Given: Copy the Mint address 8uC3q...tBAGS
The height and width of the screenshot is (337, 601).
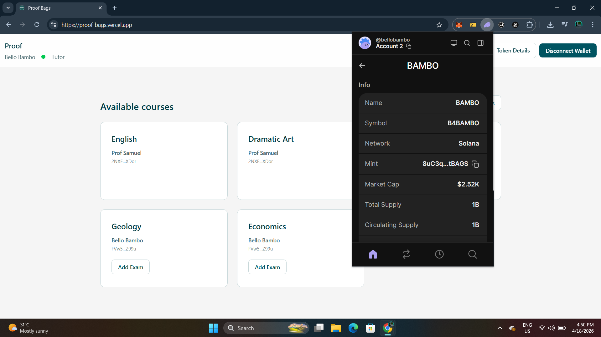Looking at the screenshot, I should [475, 164].
